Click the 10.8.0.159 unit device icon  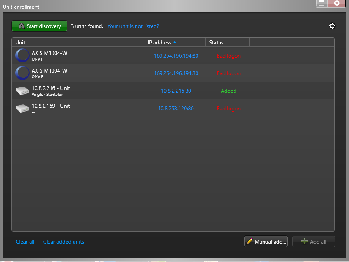(22, 108)
